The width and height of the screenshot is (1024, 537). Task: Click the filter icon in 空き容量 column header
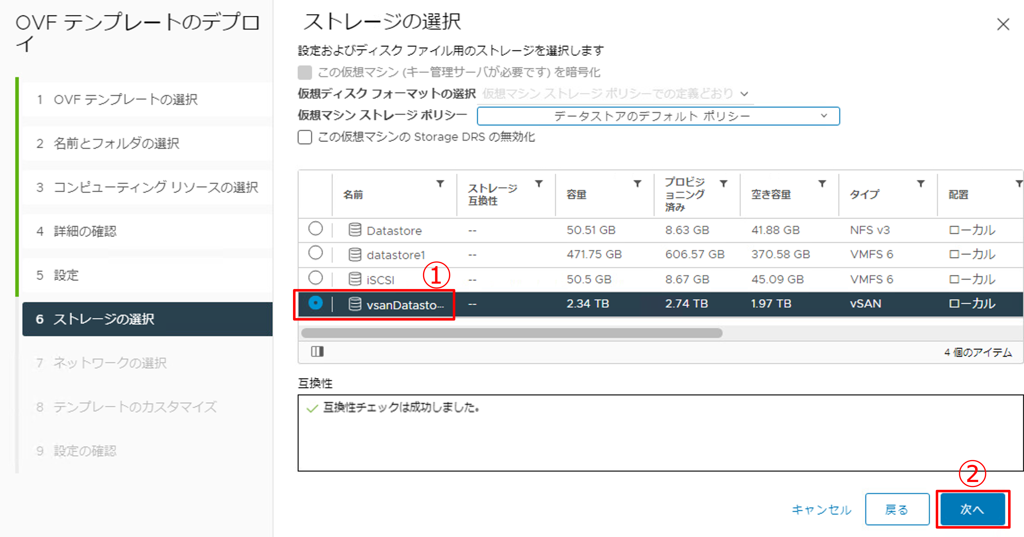822,184
